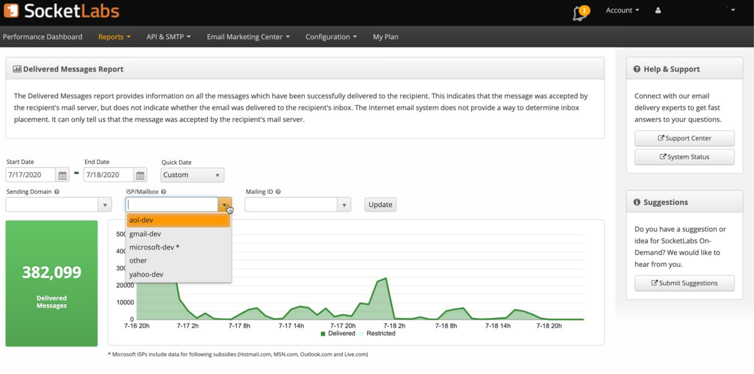Select aol-dev from the ISP list
The height and width of the screenshot is (374, 754).
pyautogui.click(x=179, y=220)
